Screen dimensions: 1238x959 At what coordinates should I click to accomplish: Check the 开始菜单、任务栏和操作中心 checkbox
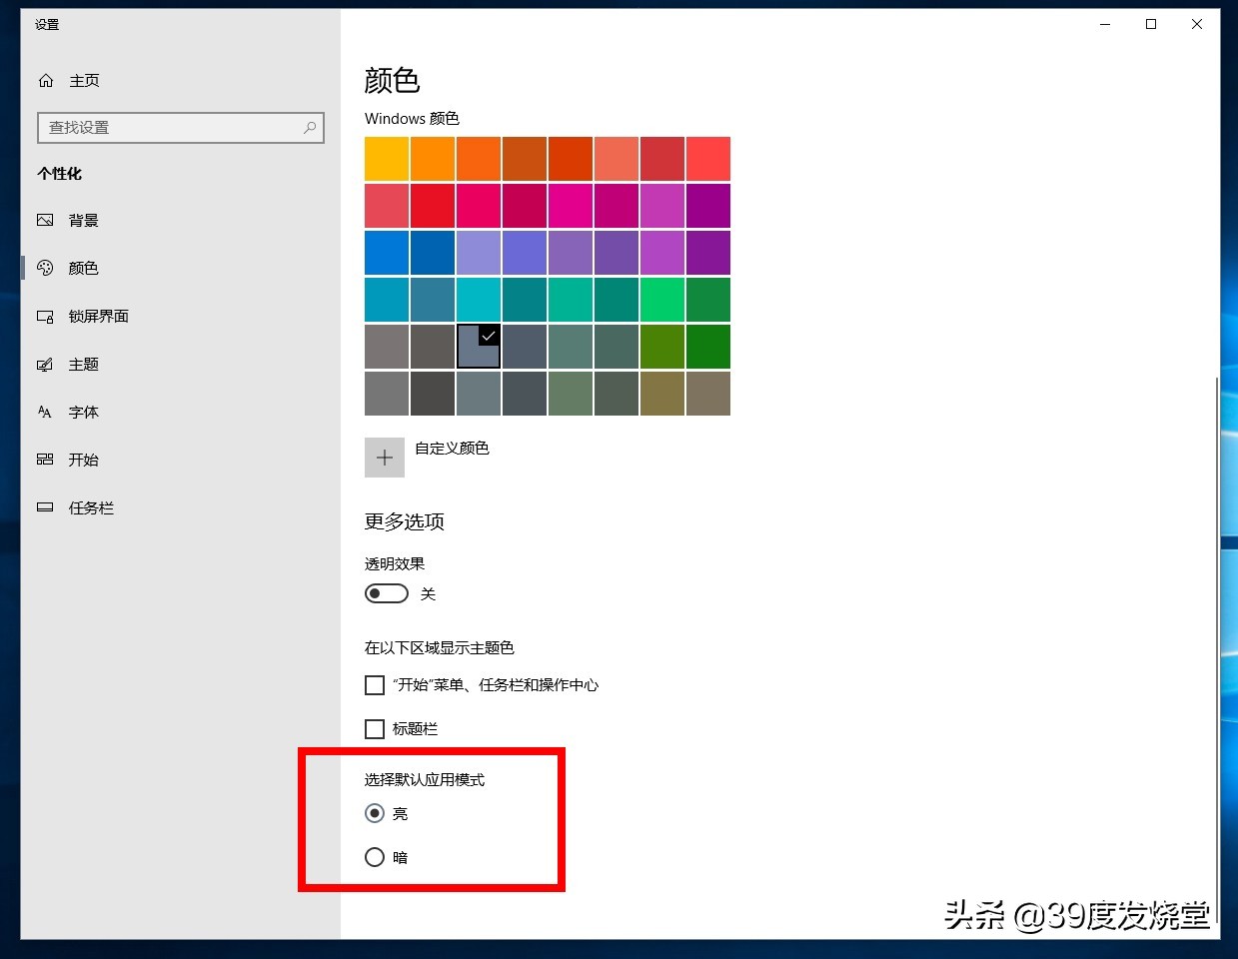[x=375, y=685]
